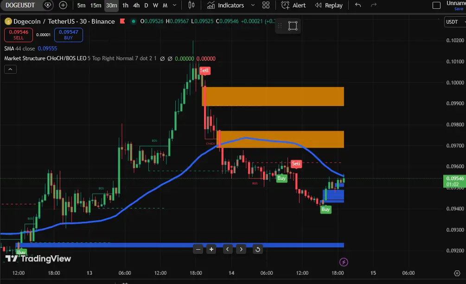466x284 pixels.
Task: Open the Indicators dialog
Action: point(225,5)
